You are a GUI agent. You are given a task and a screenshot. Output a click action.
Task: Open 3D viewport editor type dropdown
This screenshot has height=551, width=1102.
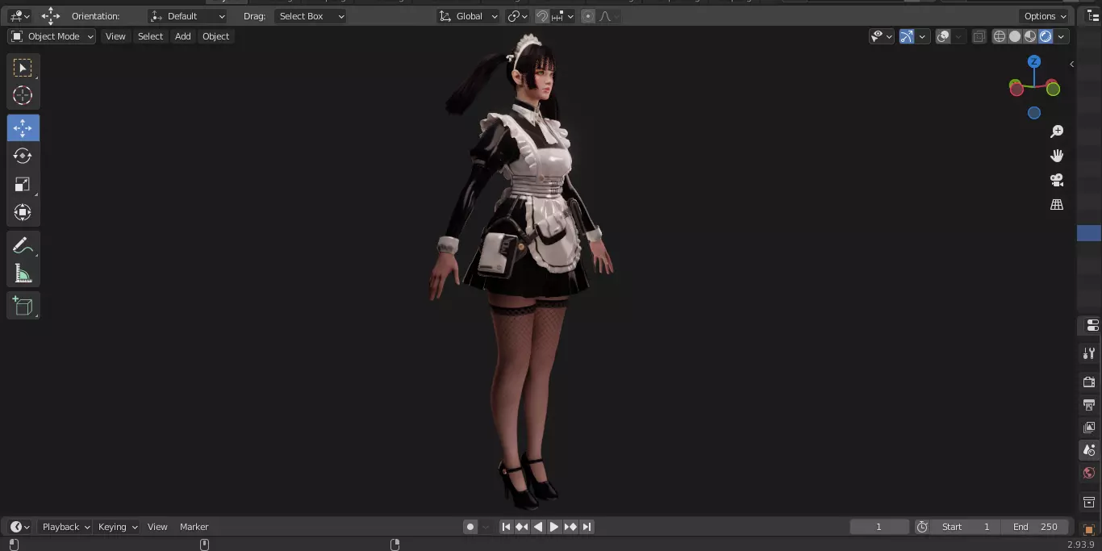click(x=19, y=16)
